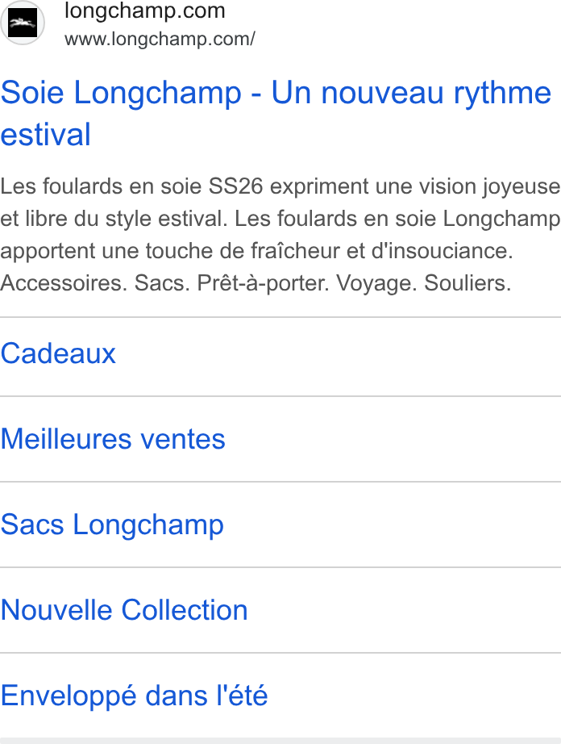Click the words Voyage. Souliers. in the snippet
The height and width of the screenshot is (744, 561).
coord(424,283)
